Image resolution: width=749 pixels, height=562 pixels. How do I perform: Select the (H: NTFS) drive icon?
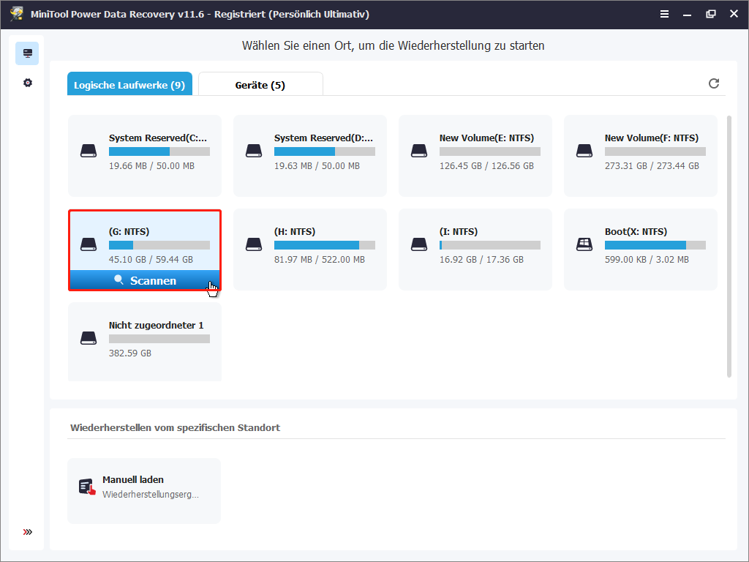(x=254, y=244)
